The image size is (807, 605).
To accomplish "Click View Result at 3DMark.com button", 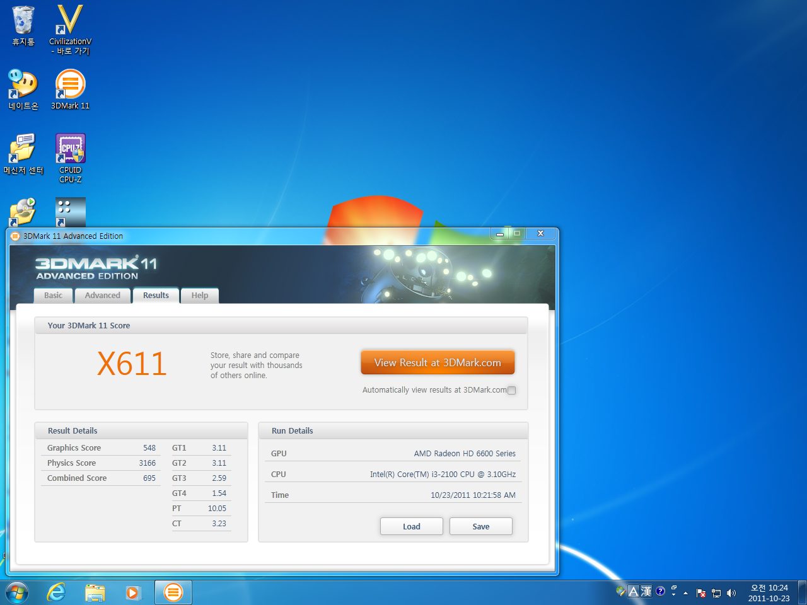I will pos(438,362).
